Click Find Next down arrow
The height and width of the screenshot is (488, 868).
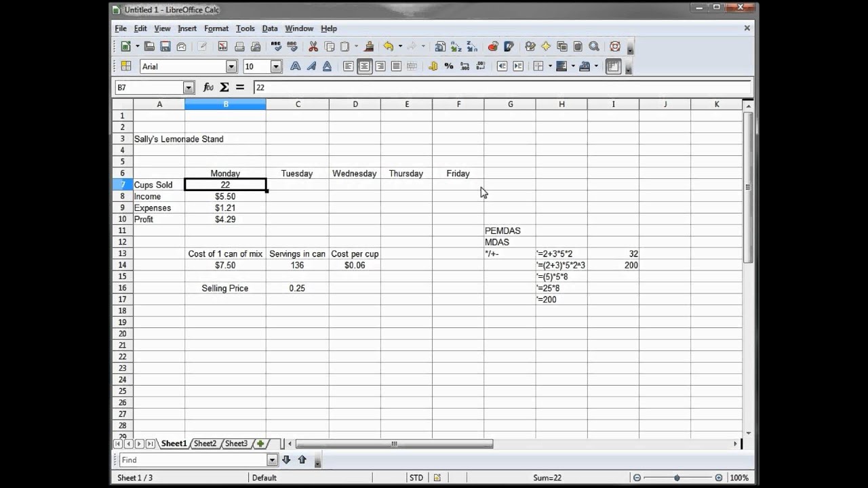click(x=286, y=460)
